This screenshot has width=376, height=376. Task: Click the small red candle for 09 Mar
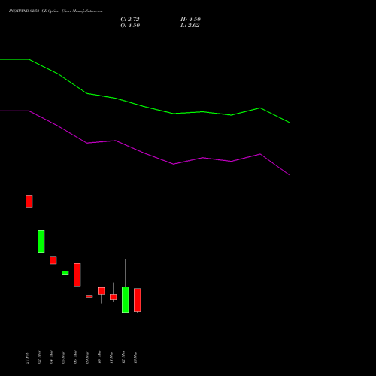[x=89, y=296]
